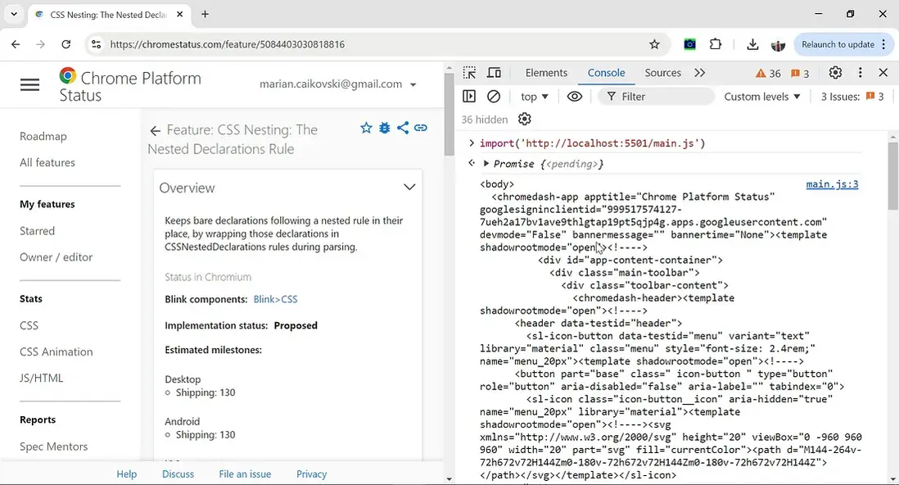Viewport: 899px width, 485px height.
Task: Open Roadmap in the sidebar
Action: pyautogui.click(x=43, y=136)
